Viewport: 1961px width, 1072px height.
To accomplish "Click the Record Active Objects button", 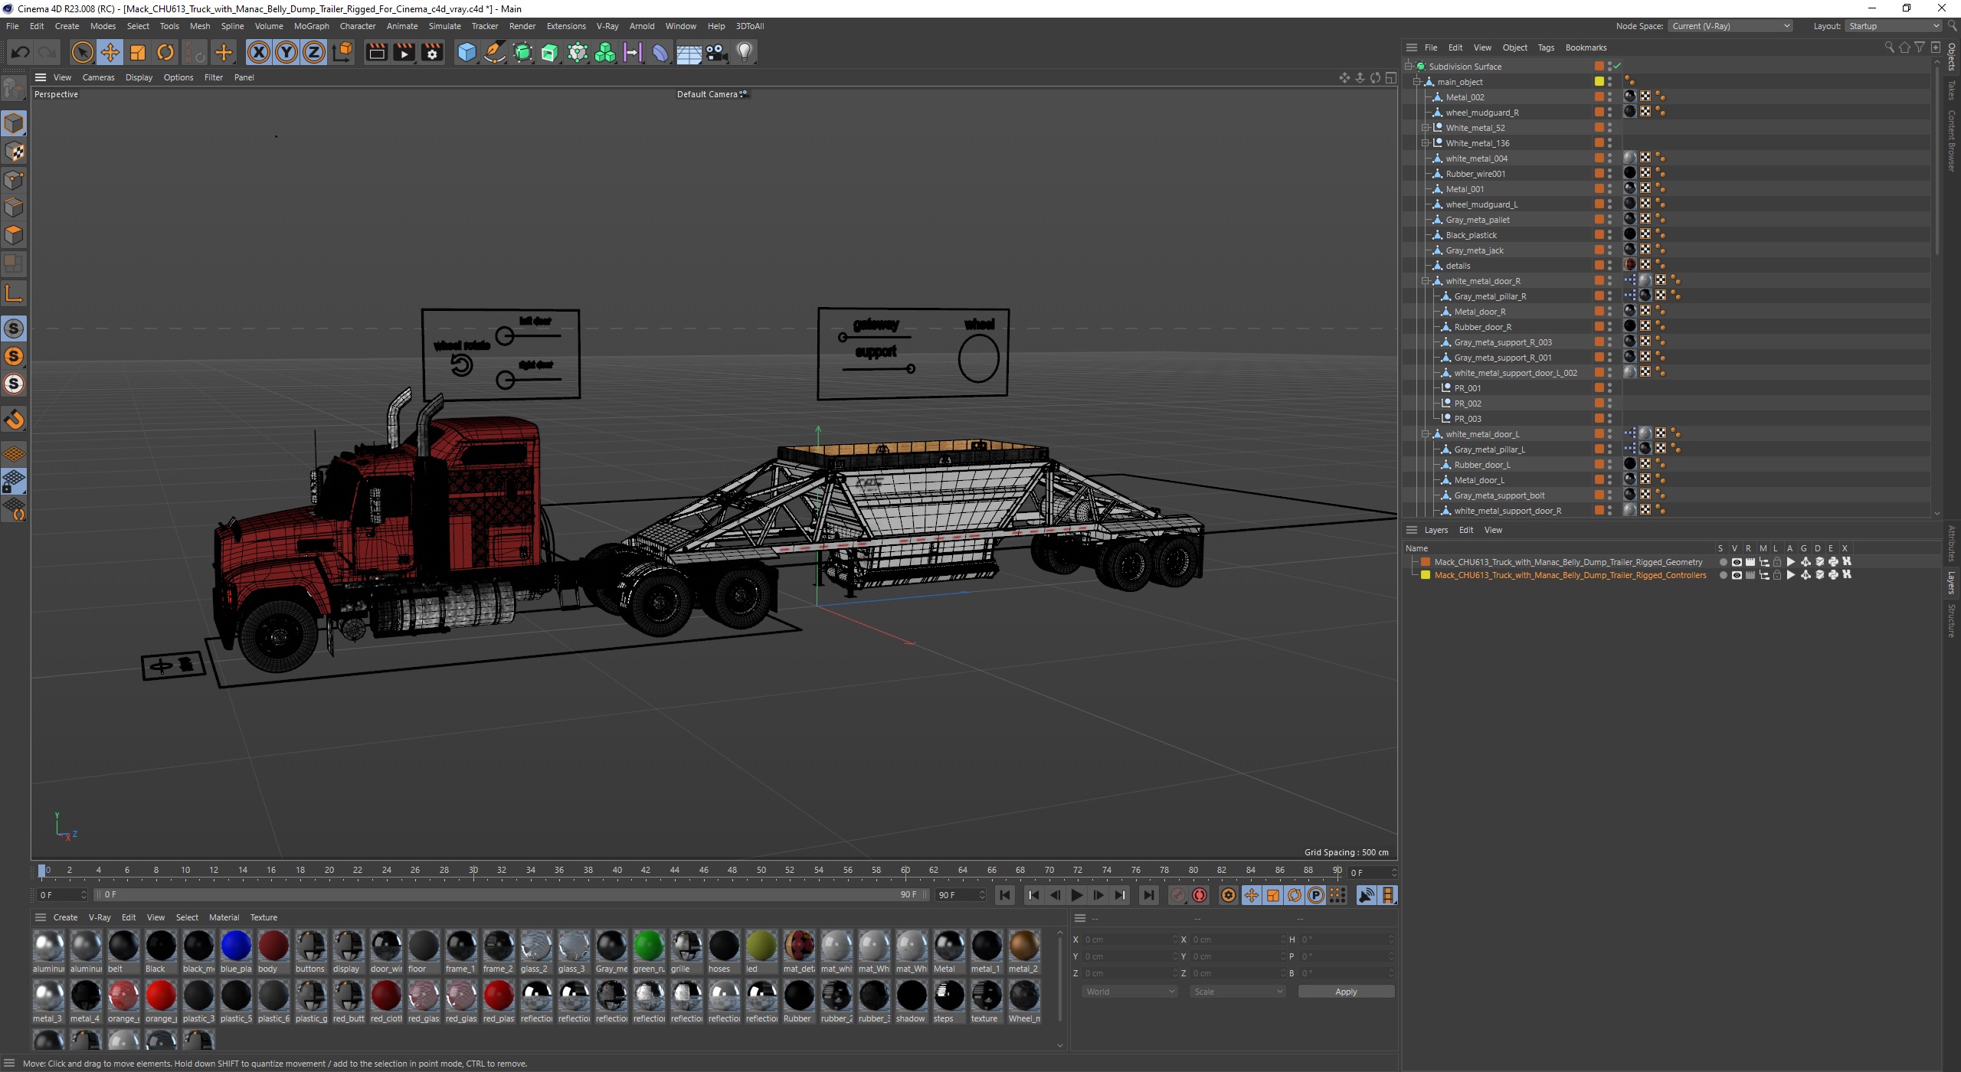I will pos(1178,895).
